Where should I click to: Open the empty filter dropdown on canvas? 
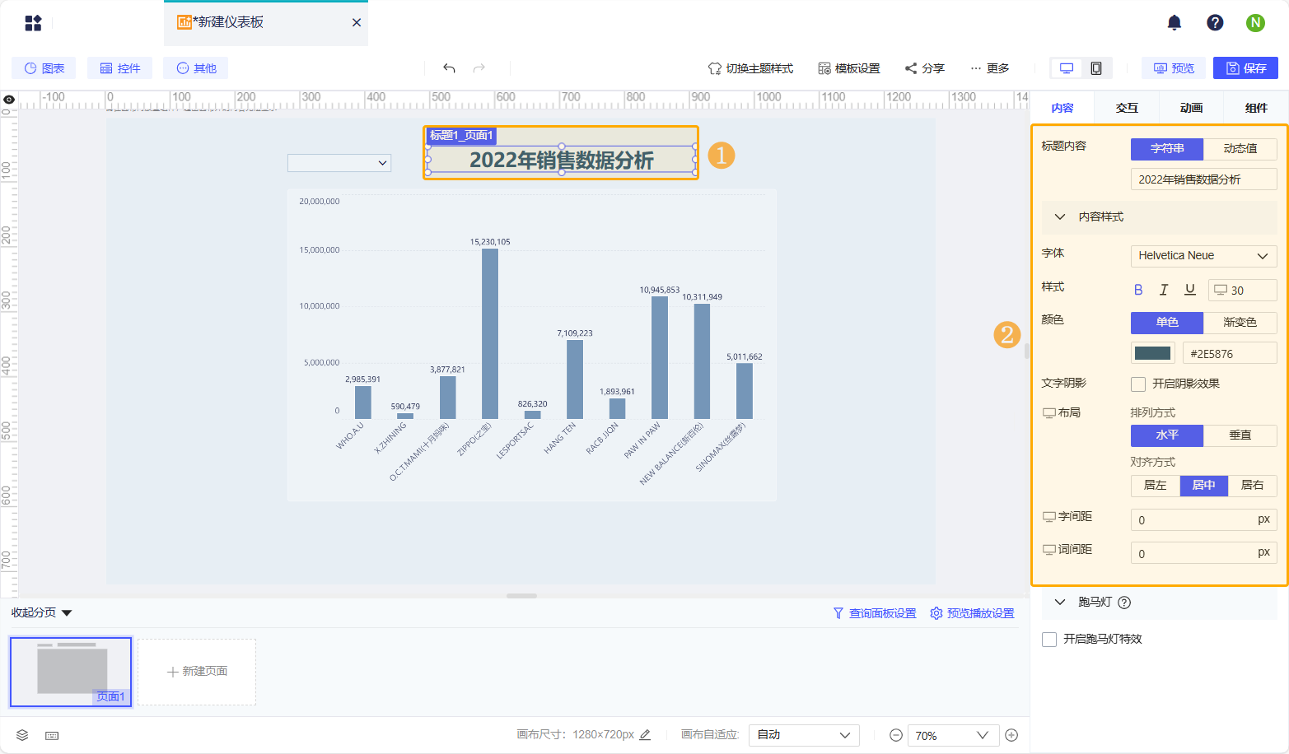pos(339,163)
